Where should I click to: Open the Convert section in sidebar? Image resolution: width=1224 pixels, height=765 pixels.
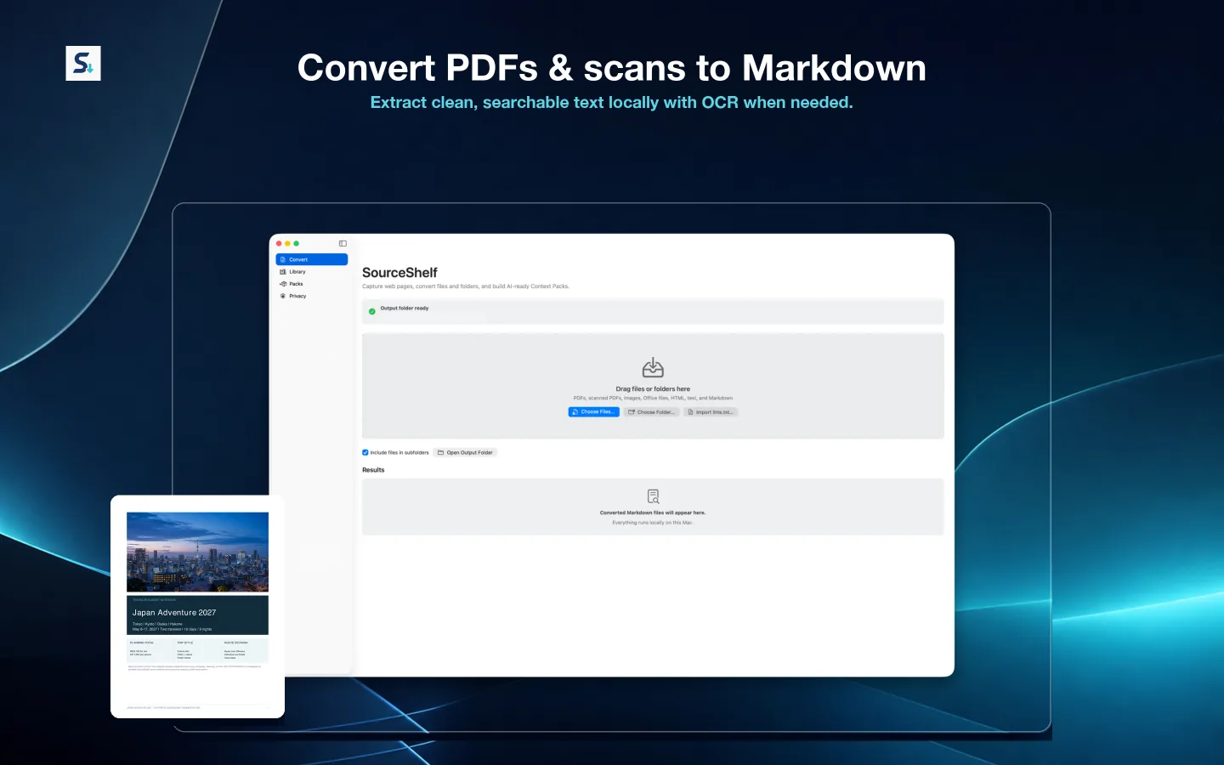pyautogui.click(x=312, y=259)
